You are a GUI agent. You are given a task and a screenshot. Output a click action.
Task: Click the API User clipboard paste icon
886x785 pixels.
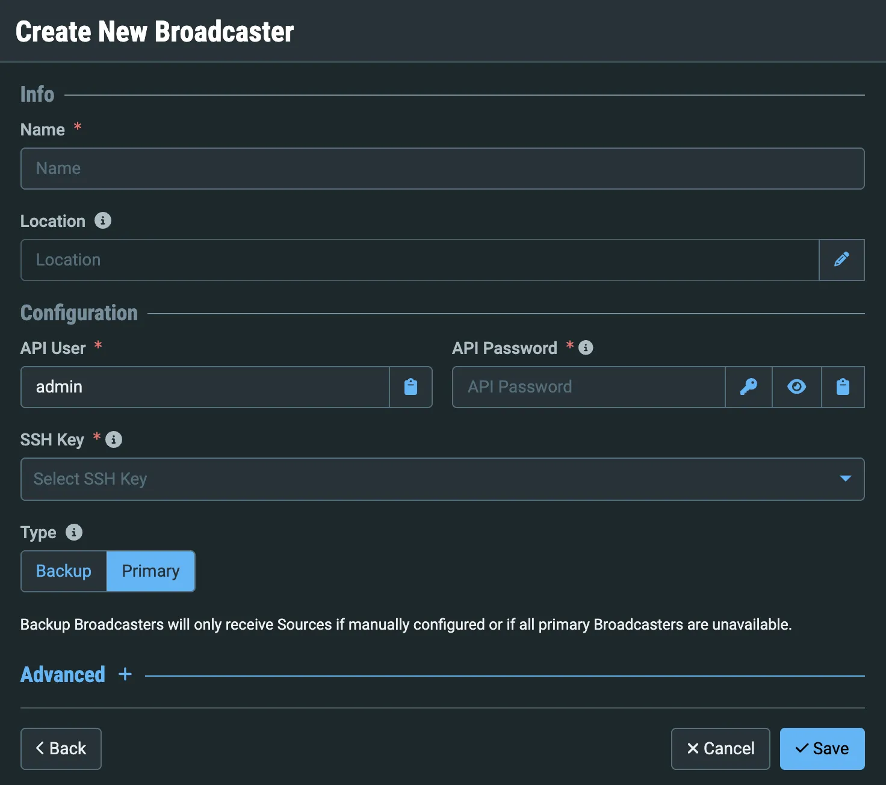(x=410, y=387)
